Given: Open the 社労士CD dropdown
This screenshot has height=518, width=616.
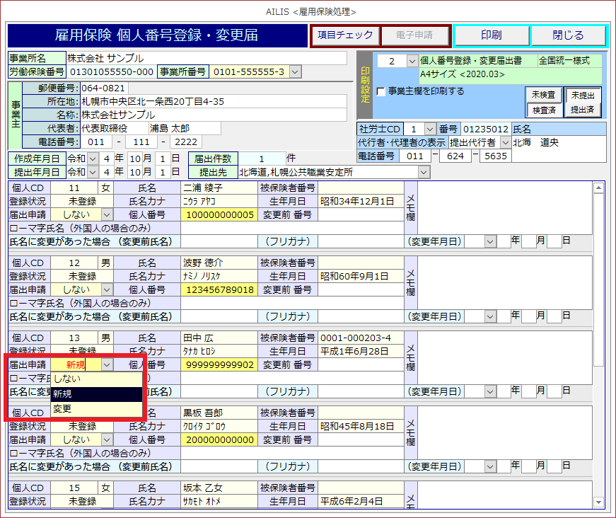Looking at the screenshot, I should pyautogui.click(x=430, y=129).
